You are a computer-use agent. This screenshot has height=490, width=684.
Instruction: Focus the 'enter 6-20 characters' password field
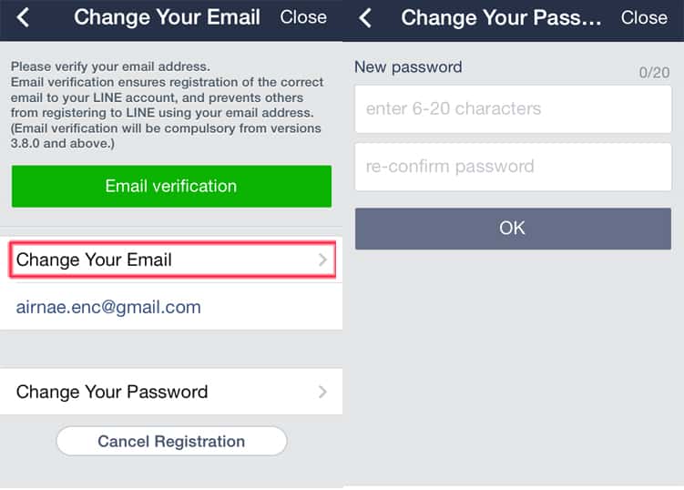coord(513,109)
